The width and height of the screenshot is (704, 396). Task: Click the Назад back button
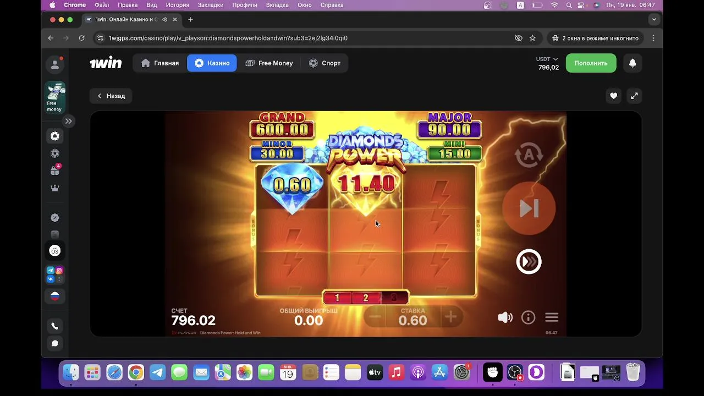(x=111, y=96)
